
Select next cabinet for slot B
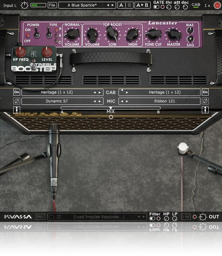[x=127, y=93]
